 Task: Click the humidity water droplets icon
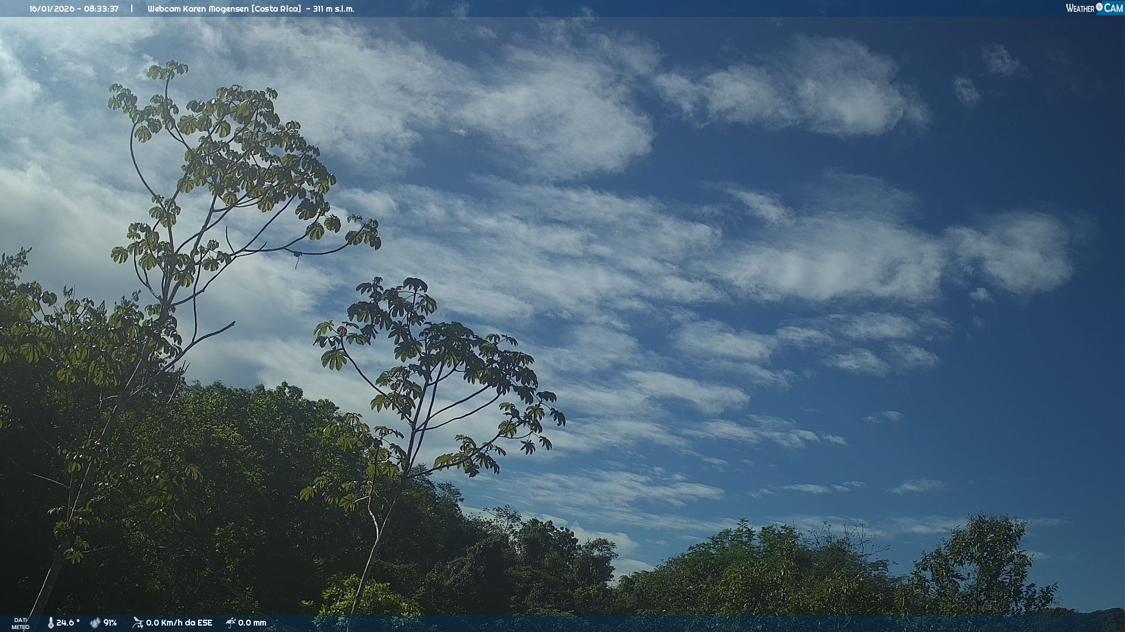pos(95,623)
